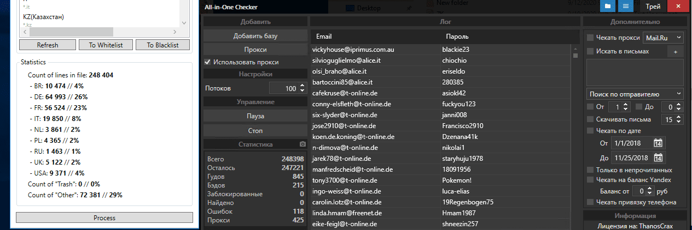Enable Чекать на баланс Yandex checkbox
The width and height of the screenshot is (692, 230).
click(590, 179)
